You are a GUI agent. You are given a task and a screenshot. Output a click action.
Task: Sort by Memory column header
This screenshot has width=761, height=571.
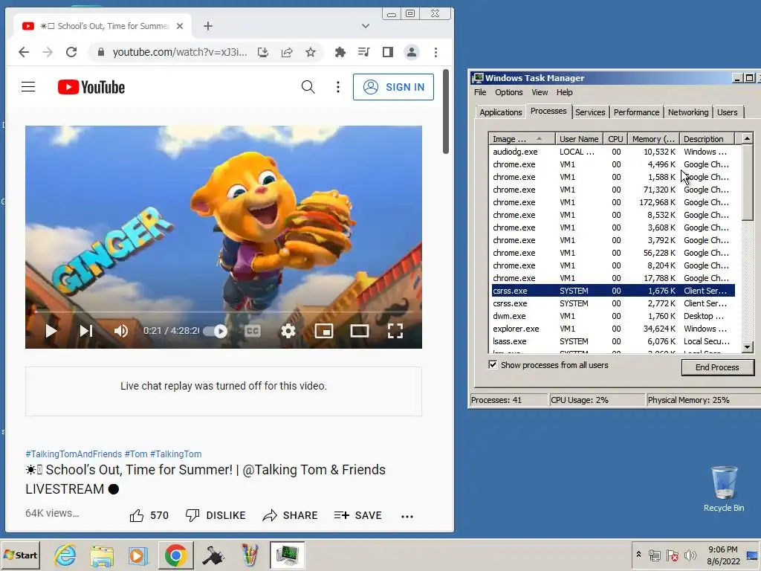653,139
